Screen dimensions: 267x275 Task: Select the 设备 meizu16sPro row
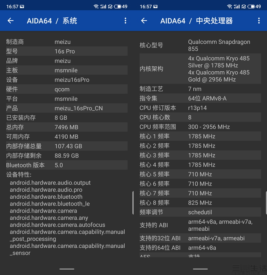tap(67, 79)
